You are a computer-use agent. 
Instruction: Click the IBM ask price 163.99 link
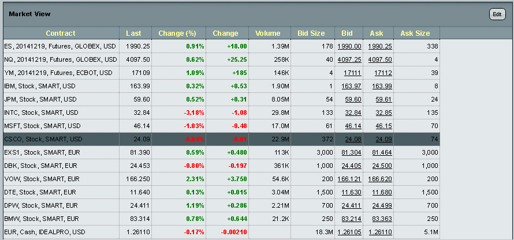[x=382, y=86]
